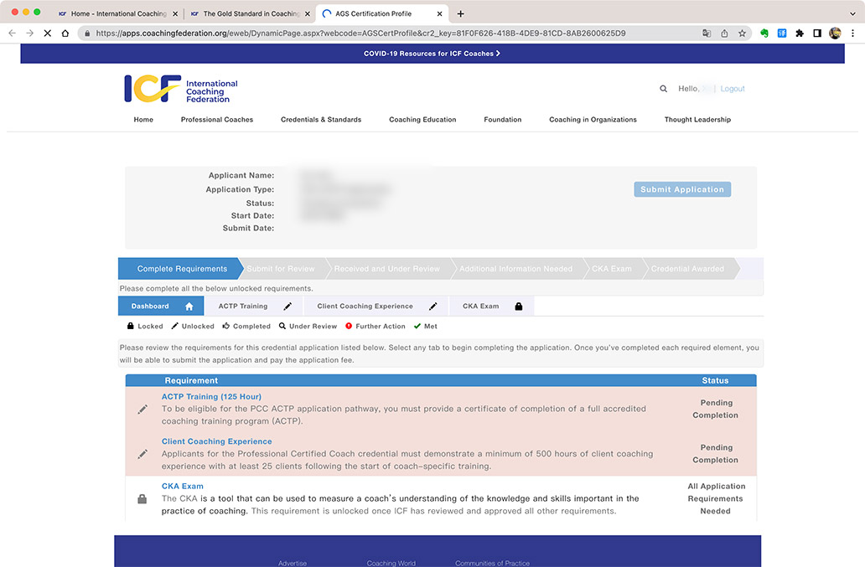Click lock icon beside CKA Exam row
Screen dimensions: 865x567
[x=142, y=499]
